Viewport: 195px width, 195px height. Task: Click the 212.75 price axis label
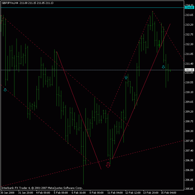pos(189,34)
